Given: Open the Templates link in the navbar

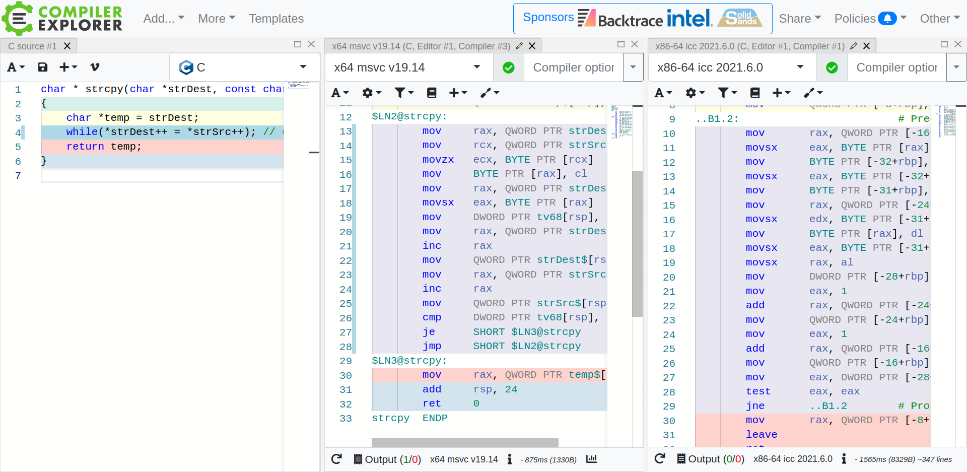Looking at the screenshot, I should tap(276, 19).
